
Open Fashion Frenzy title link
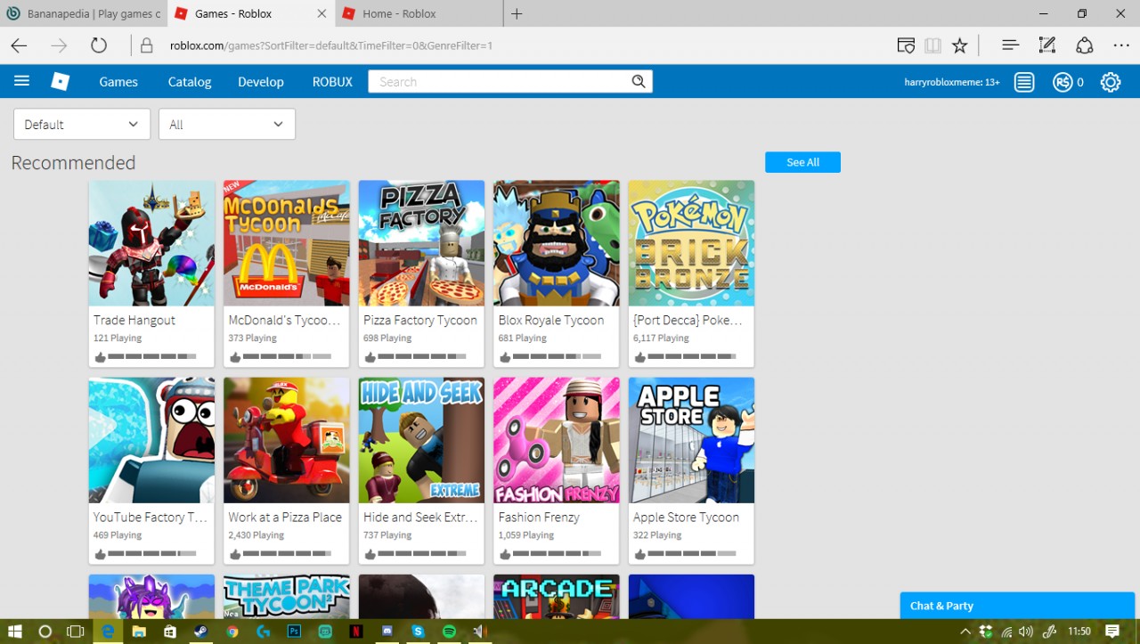(x=539, y=517)
